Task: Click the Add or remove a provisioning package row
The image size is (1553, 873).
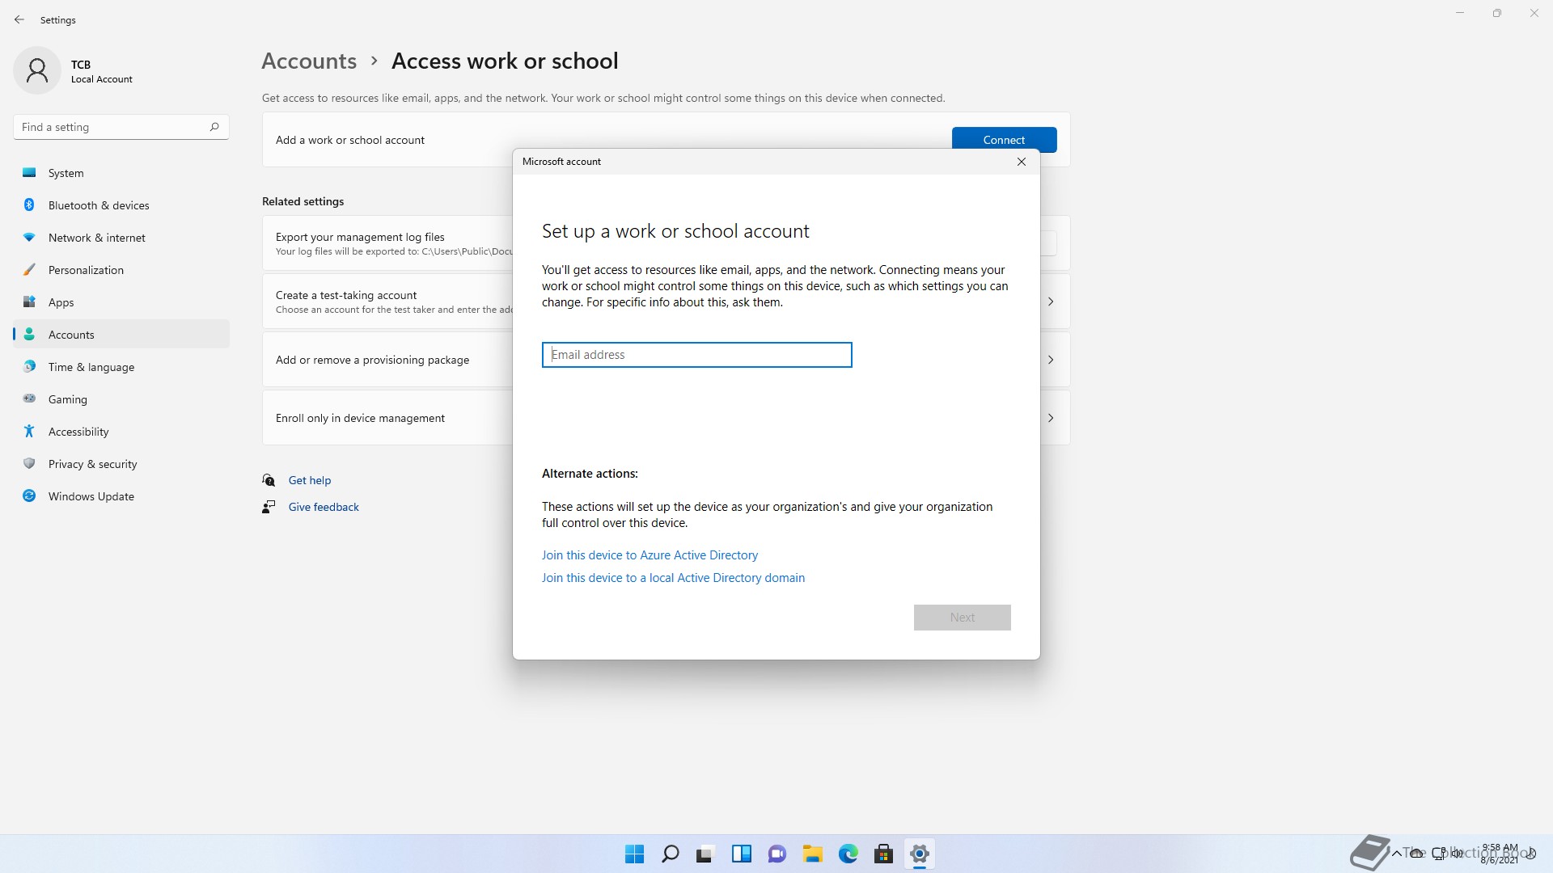Action: click(x=387, y=360)
